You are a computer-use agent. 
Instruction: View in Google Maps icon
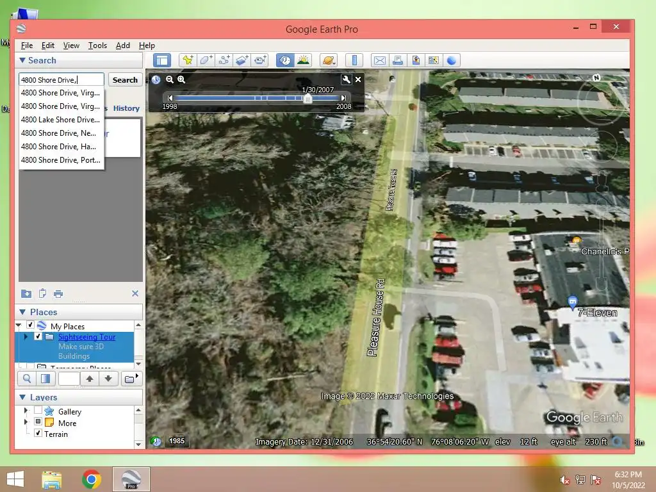coord(434,60)
